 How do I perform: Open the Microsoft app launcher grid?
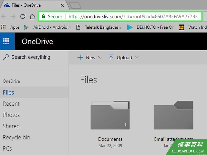click(x=6, y=41)
